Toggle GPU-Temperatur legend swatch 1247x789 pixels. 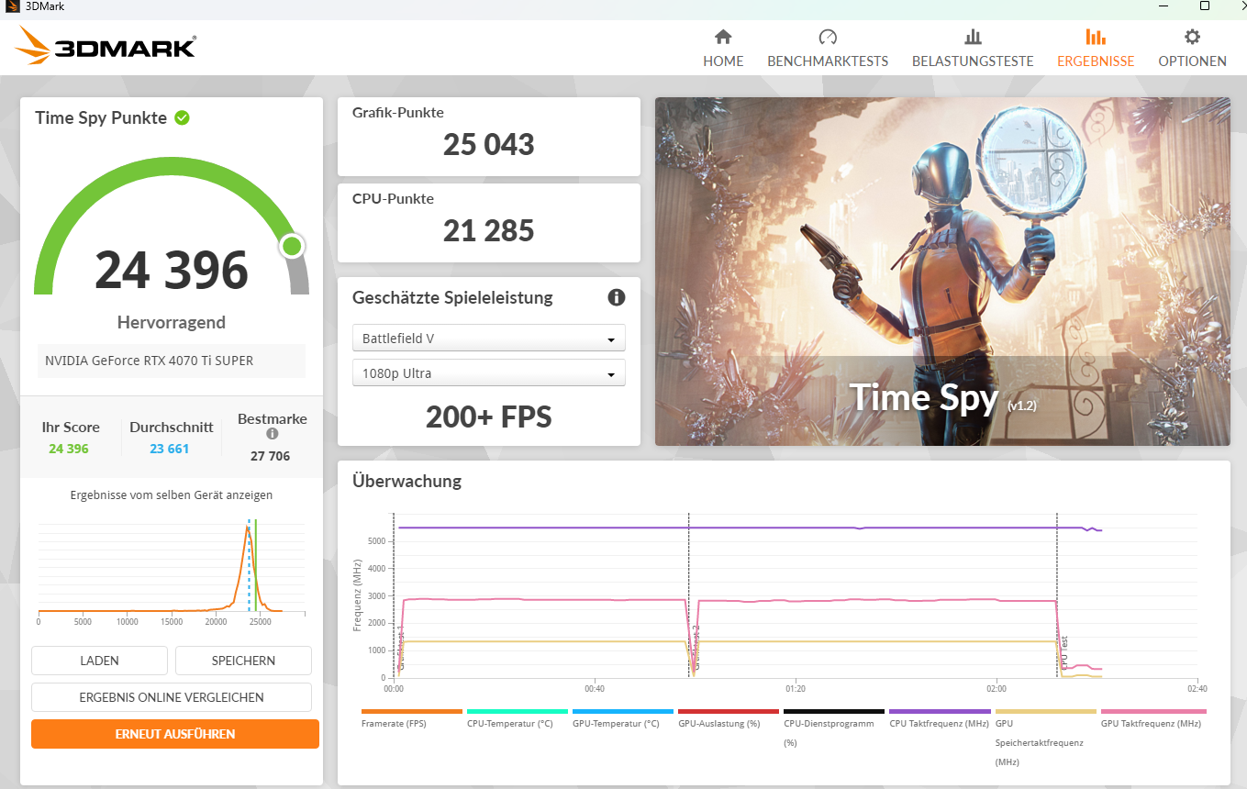pos(623,711)
